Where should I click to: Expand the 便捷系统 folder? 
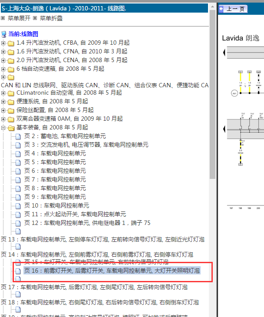[3, 102]
